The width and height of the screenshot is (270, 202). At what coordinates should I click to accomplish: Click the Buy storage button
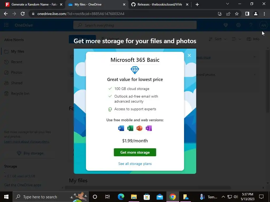tap(30, 153)
